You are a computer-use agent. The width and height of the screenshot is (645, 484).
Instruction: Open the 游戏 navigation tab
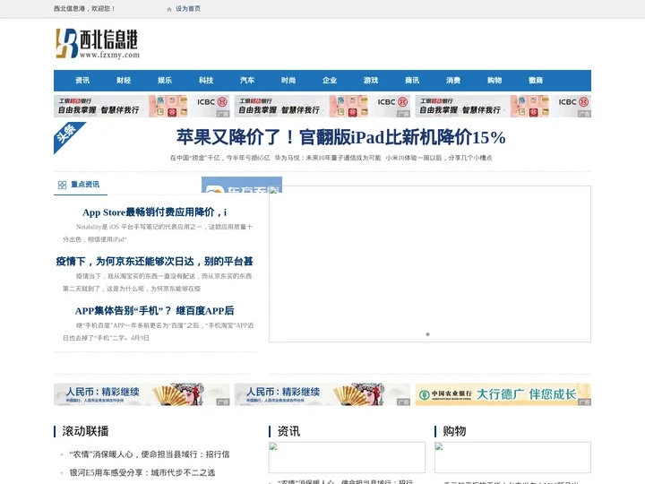pyautogui.click(x=371, y=81)
